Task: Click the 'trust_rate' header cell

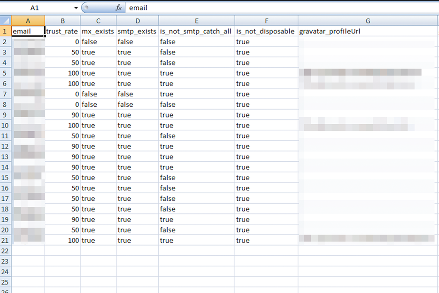Action: pos(62,31)
